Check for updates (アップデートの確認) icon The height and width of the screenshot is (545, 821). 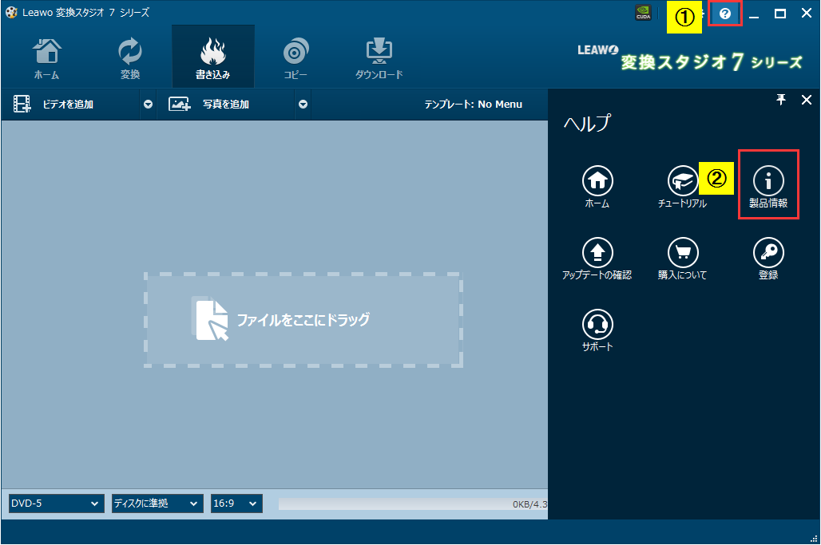(597, 254)
